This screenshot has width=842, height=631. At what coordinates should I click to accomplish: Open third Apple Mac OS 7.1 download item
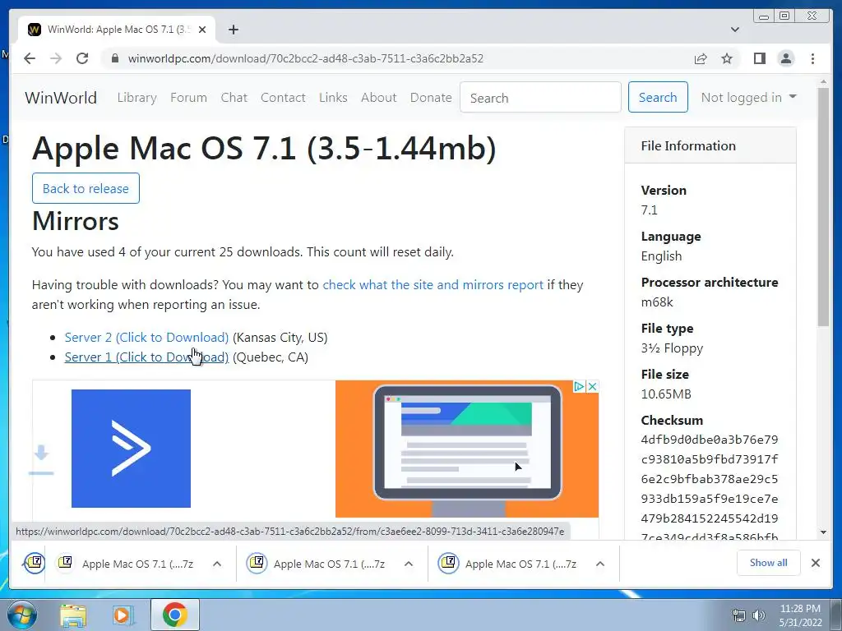pos(511,564)
